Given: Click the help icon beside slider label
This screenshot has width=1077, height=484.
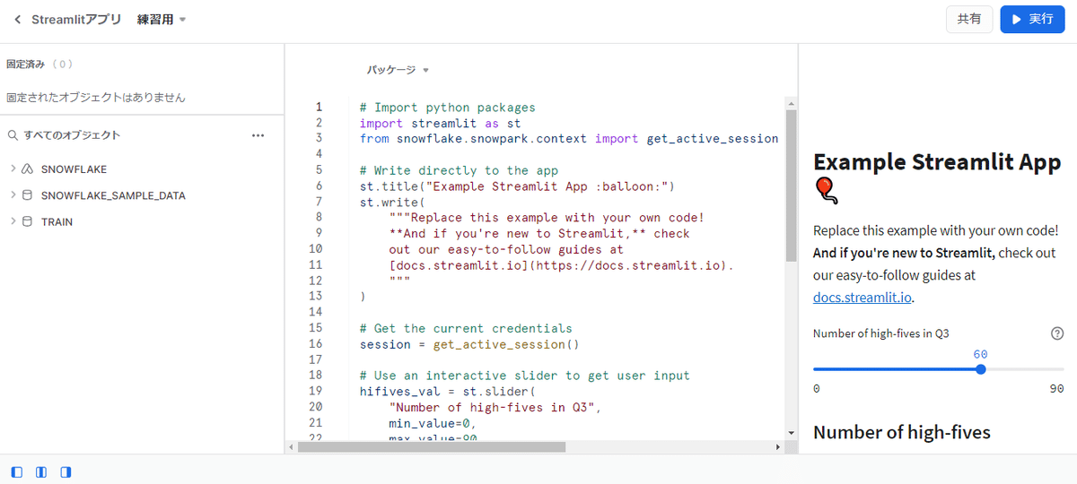Looking at the screenshot, I should coord(1057,333).
